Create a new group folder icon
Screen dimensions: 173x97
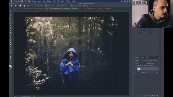[152, 96]
